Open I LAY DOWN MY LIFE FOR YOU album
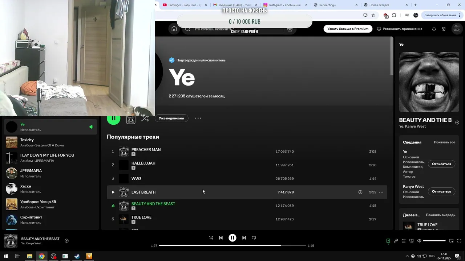This screenshot has width=465, height=261. (50, 158)
